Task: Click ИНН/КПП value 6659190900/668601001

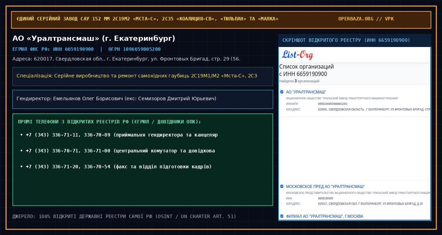Action: [x=333, y=104]
